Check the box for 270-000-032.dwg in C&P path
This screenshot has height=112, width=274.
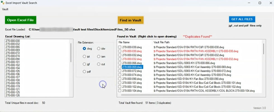[x=120, y=55]
